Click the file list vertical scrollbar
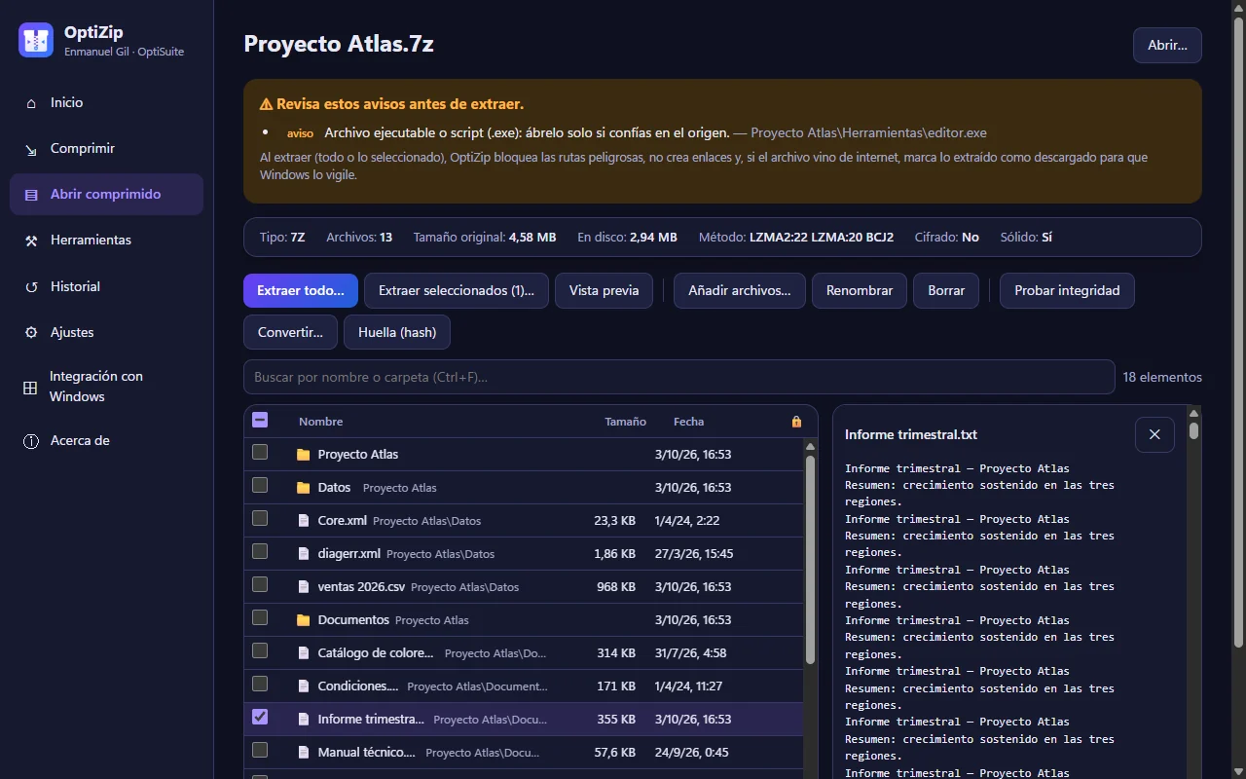 810,560
